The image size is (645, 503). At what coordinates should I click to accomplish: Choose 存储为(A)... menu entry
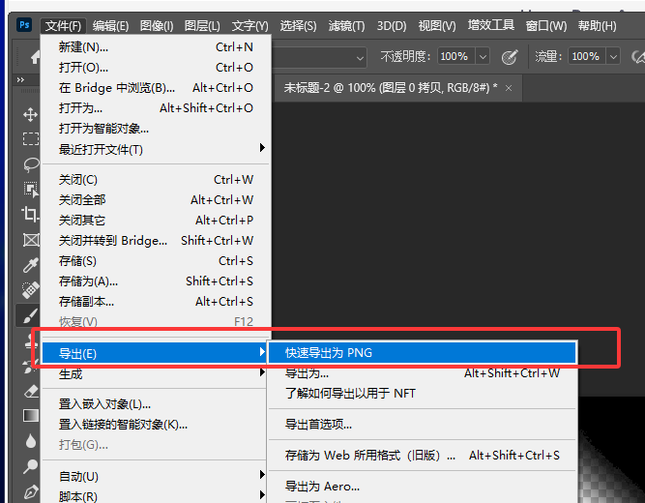157,281
